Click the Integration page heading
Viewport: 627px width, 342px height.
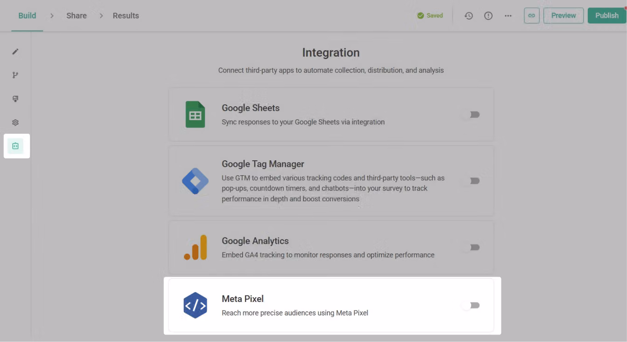pos(331,53)
